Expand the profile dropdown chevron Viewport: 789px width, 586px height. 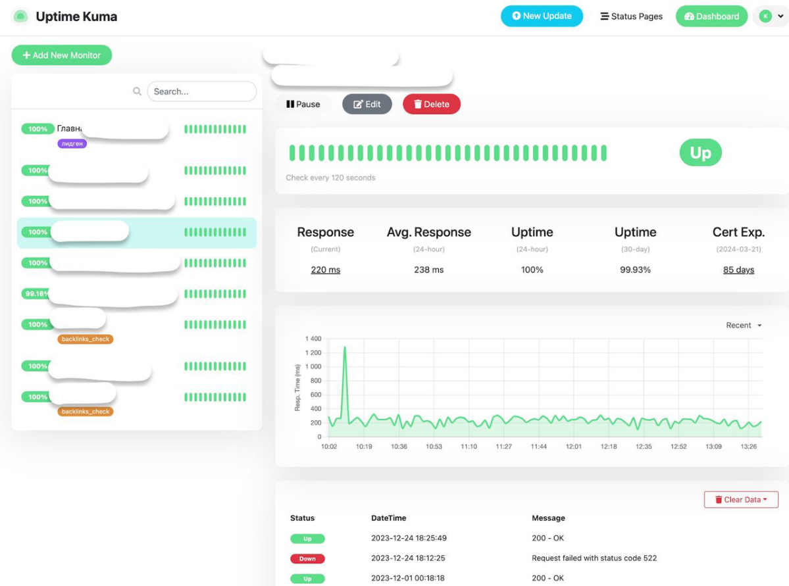(780, 16)
